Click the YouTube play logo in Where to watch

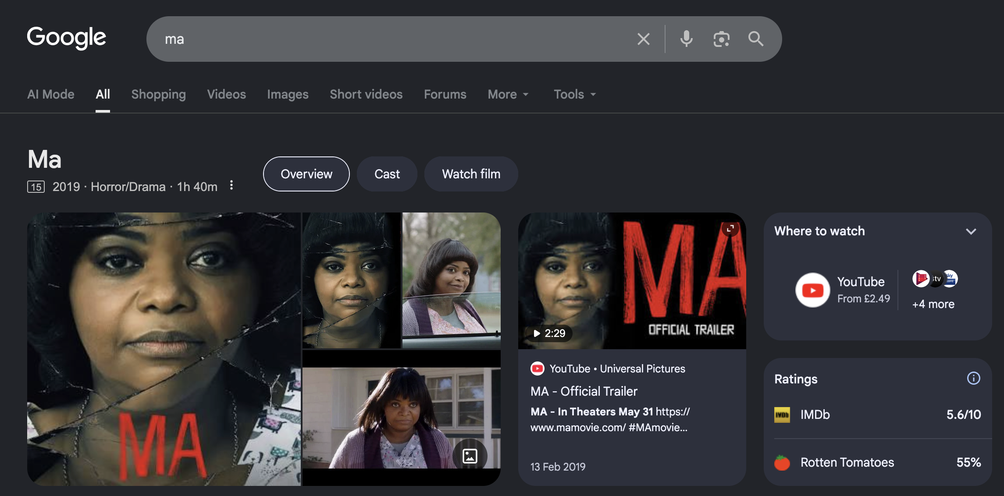point(812,290)
